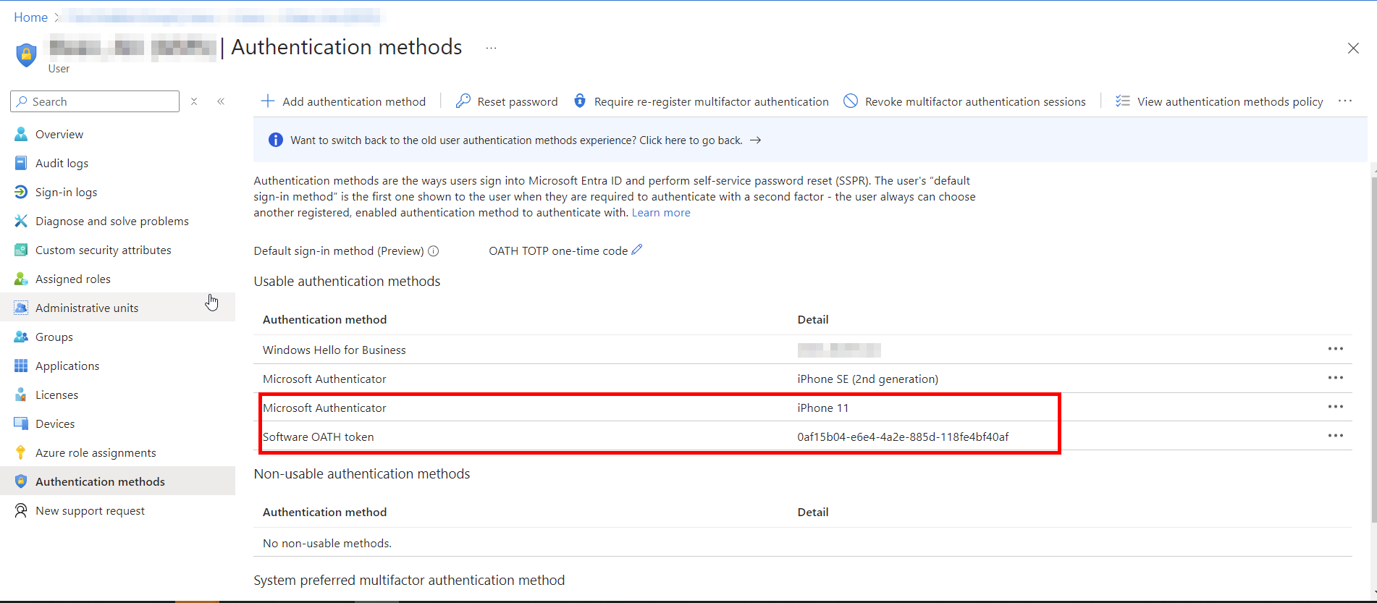Open the ellipsis beside the page title
The image size is (1377, 603).
492,48
